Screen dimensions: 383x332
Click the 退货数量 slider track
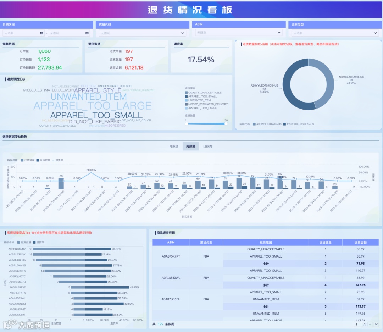[x=206, y=124]
